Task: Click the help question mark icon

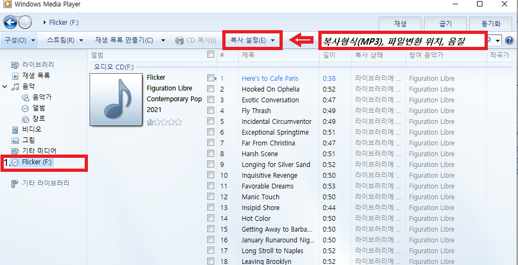Action: coord(509,40)
